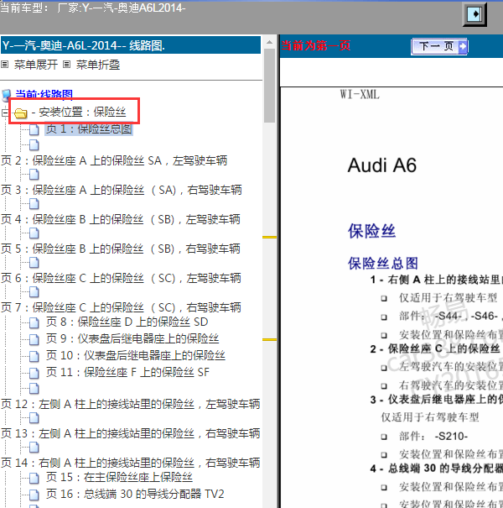Viewport: 503px width, 508px height.
Task: Click page icon of 页 16 TV2 entry
Action: click(34, 495)
